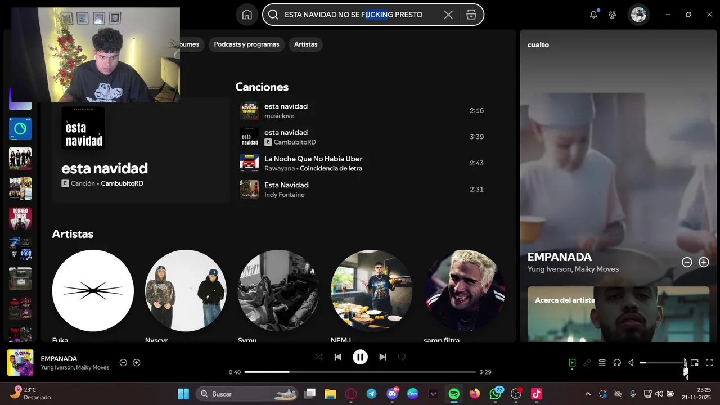
Task: Open the samp filtra artist profile
Action: point(464,291)
